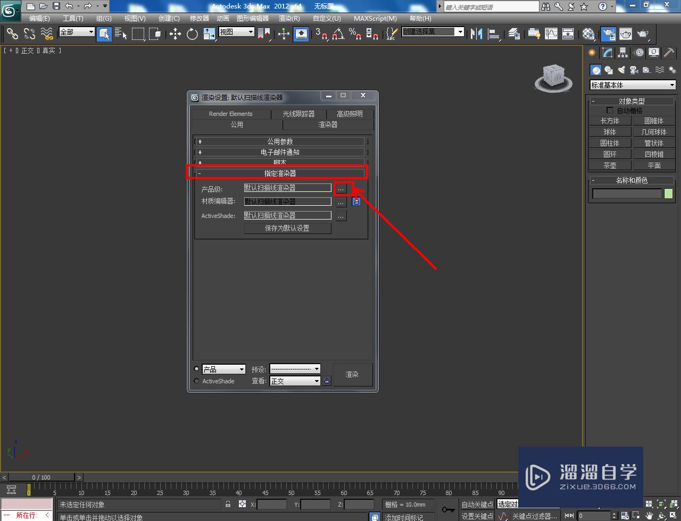
Task: Toggle the selection lock in status bar
Action: pyautogui.click(x=228, y=504)
